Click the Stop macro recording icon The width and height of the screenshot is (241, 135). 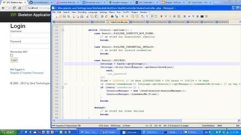(166, 16)
